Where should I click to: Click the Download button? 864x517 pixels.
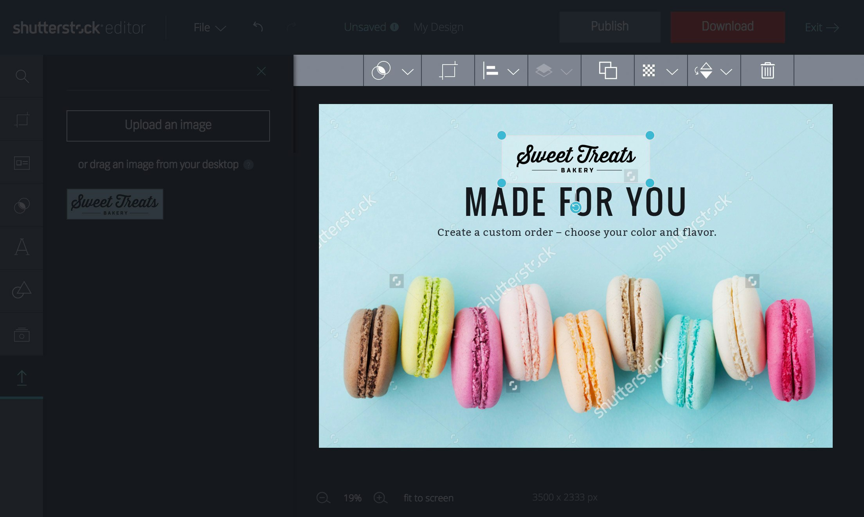pos(727,27)
